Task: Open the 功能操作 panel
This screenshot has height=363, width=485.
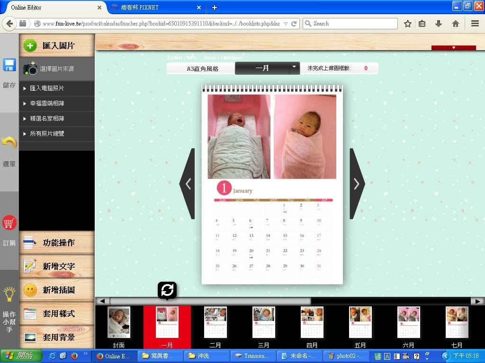Action: tap(57, 242)
